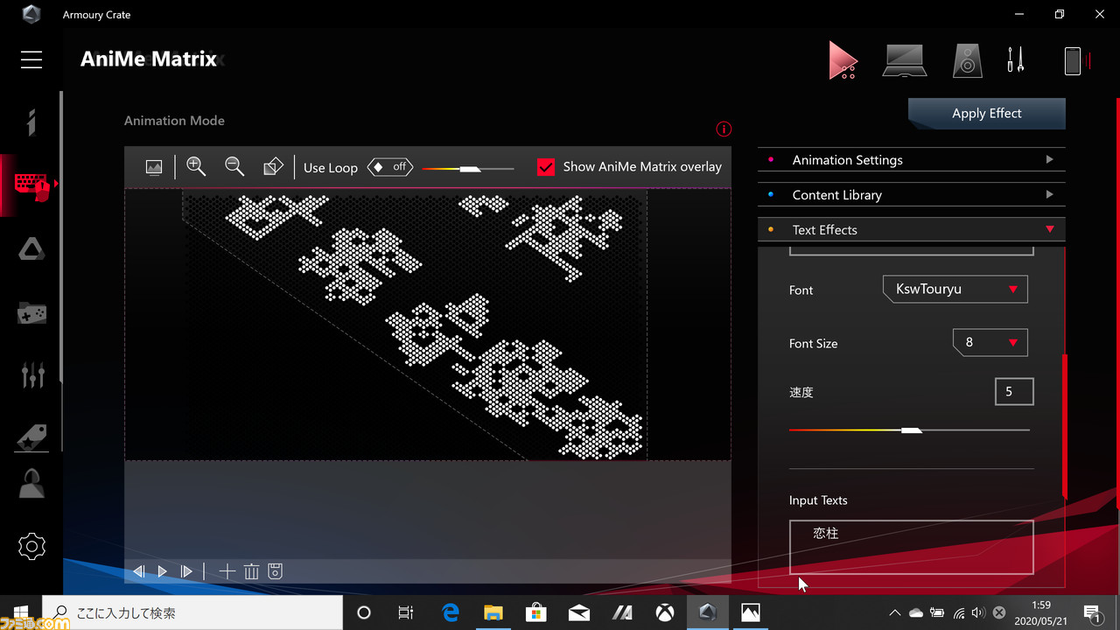Open the Photos app on the taskbar

click(x=751, y=613)
